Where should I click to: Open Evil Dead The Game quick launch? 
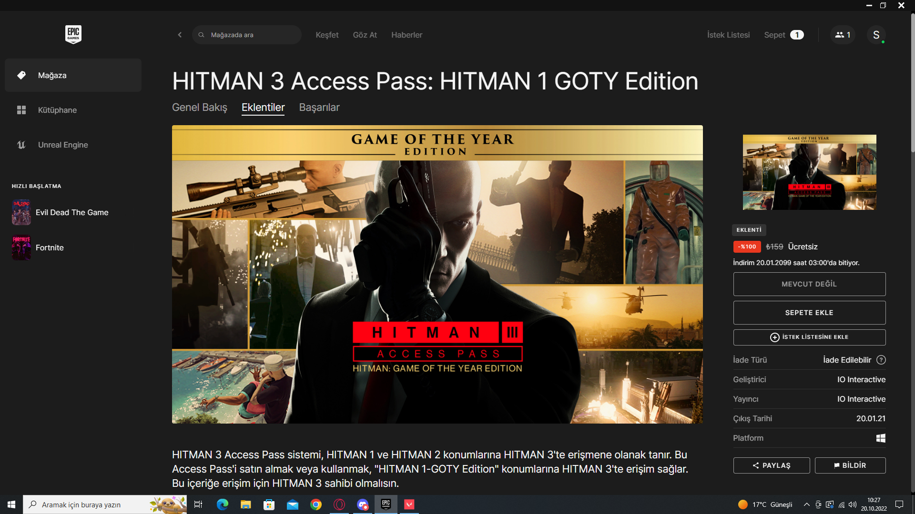pyautogui.click(x=71, y=212)
